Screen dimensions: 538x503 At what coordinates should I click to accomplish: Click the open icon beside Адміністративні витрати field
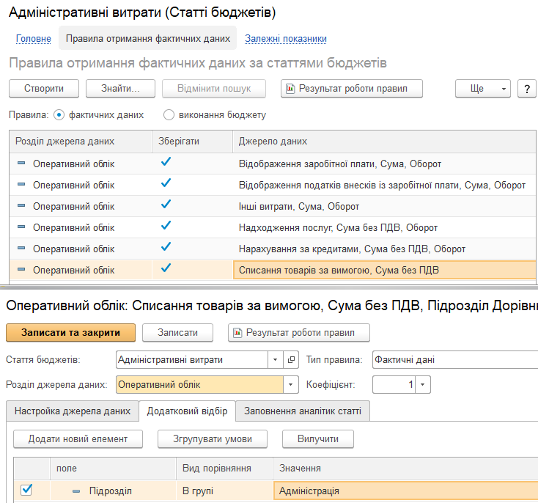pyautogui.click(x=291, y=360)
